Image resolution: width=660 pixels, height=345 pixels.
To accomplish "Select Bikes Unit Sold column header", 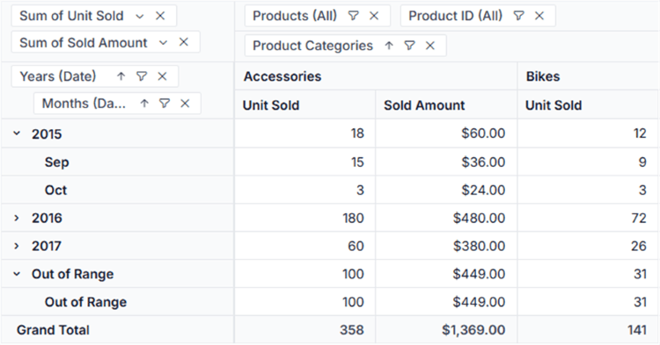I will pyautogui.click(x=589, y=105).
